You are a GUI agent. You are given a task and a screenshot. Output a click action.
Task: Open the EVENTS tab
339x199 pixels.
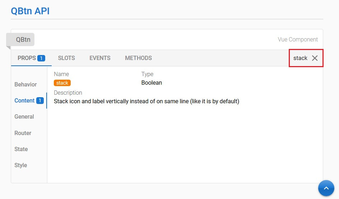pyautogui.click(x=100, y=58)
